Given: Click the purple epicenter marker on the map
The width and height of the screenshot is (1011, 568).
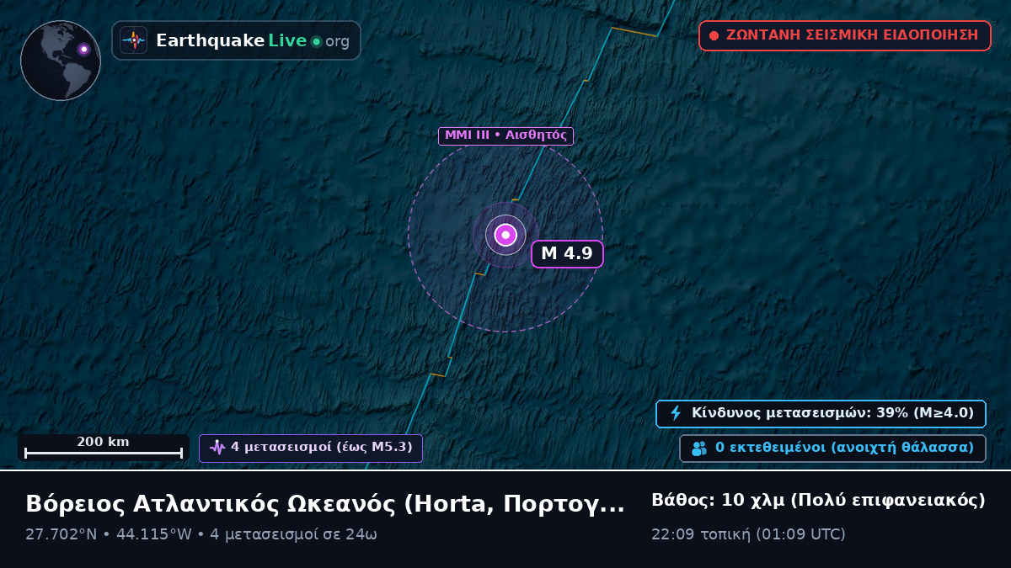Looking at the screenshot, I should click(x=505, y=236).
